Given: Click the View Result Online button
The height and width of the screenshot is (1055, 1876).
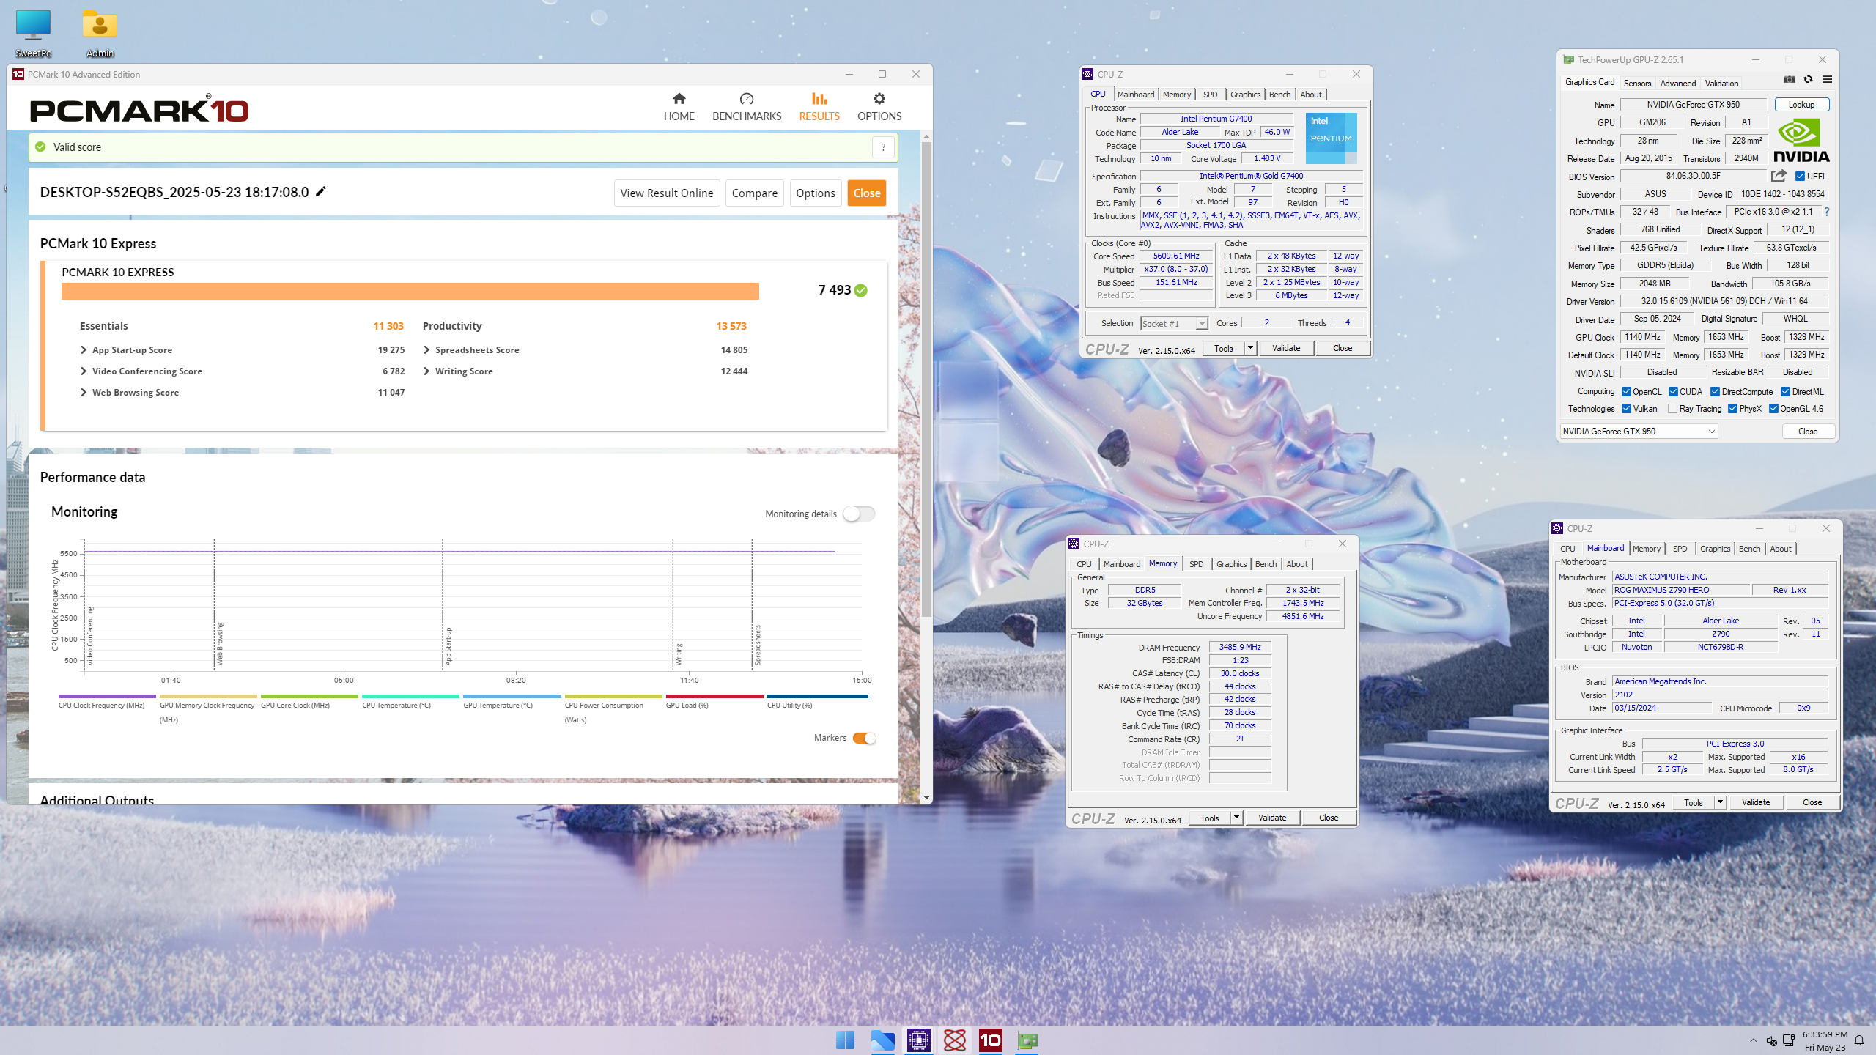Looking at the screenshot, I should (667, 193).
